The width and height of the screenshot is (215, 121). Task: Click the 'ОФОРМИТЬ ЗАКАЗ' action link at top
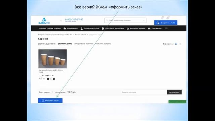point(65,44)
